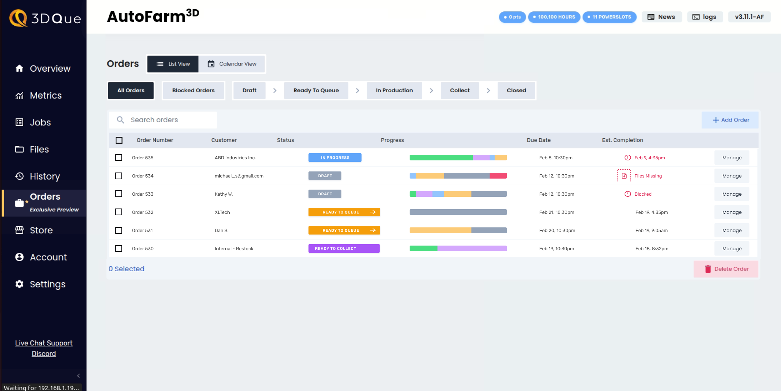
Task: Collapse the sidebar with bottom chevron
Action: tap(79, 376)
